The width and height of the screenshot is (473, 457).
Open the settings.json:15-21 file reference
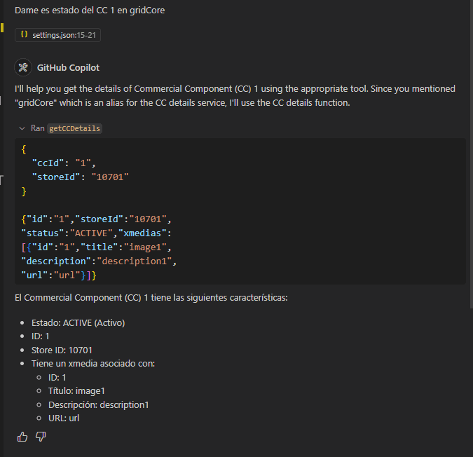pos(57,35)
